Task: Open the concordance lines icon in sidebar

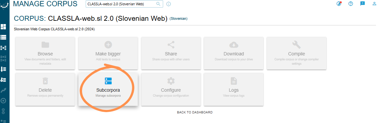Action: pos(3,37)
